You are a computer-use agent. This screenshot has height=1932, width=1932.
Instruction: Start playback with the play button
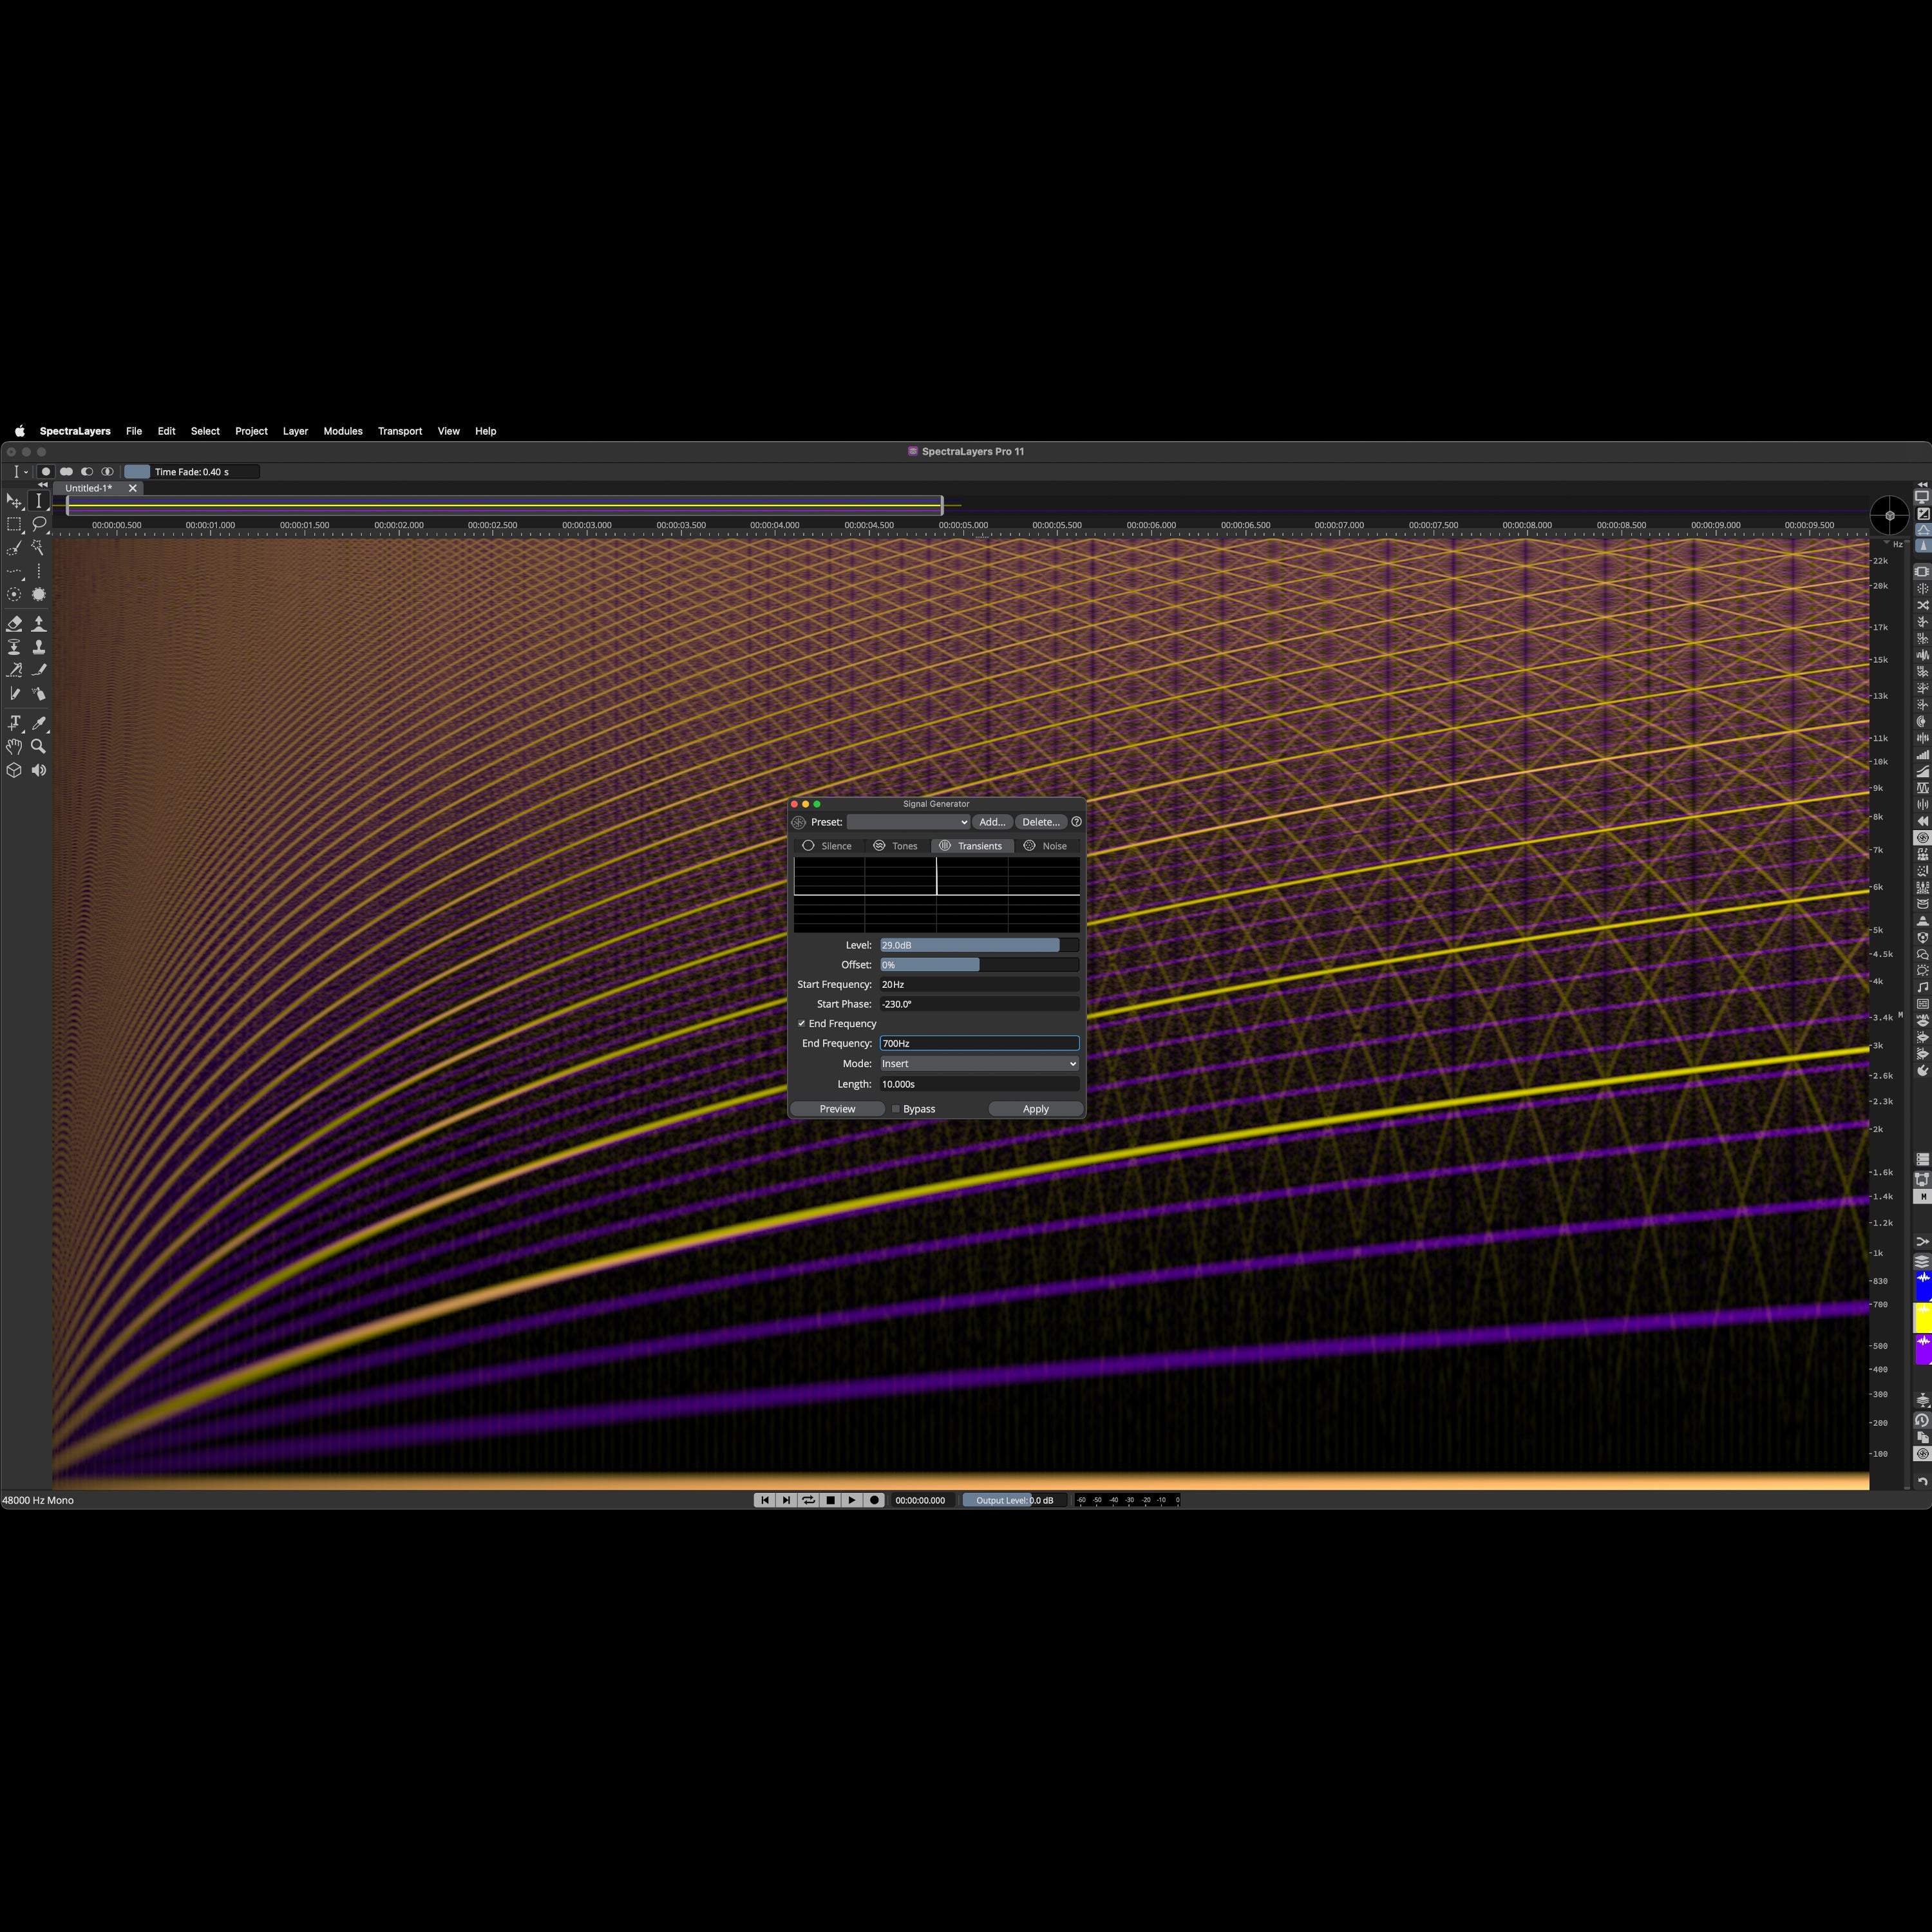[852, 1500]
